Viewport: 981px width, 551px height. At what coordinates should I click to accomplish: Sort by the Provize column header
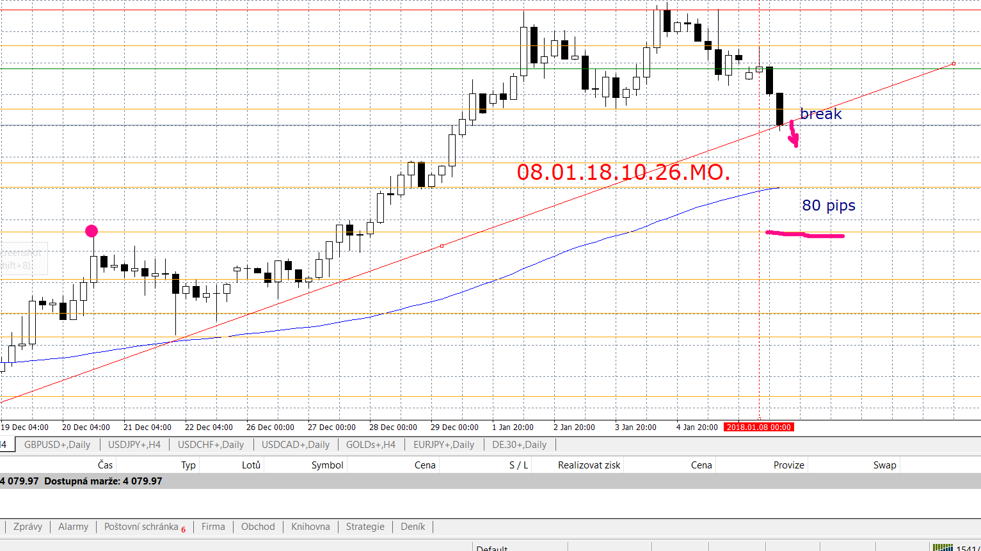click(x=788, y=465)
